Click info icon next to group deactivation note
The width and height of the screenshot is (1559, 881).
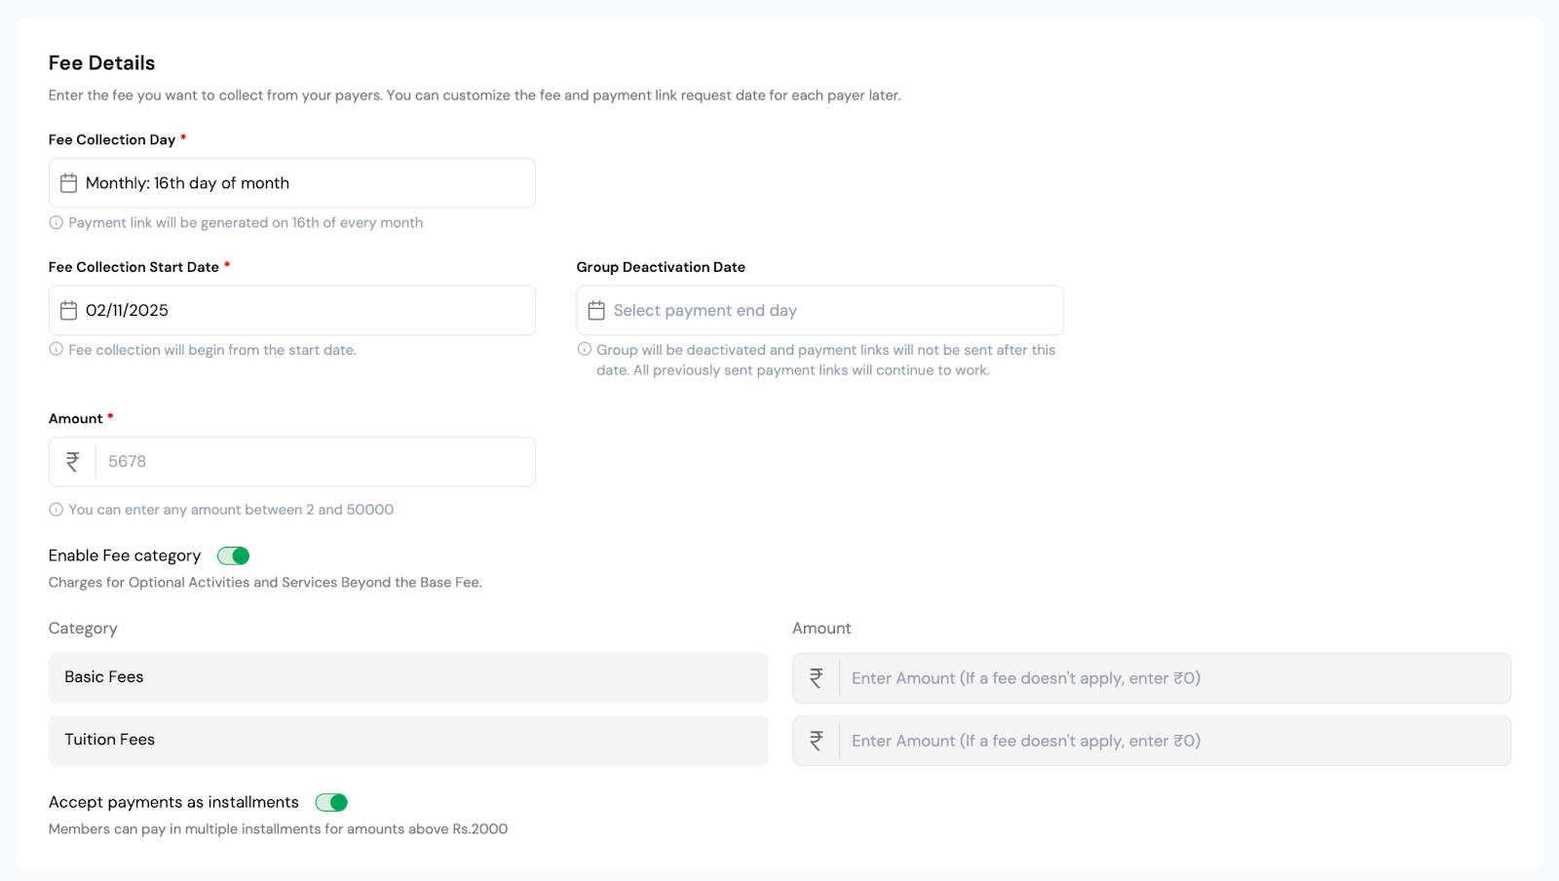(585, 349)
